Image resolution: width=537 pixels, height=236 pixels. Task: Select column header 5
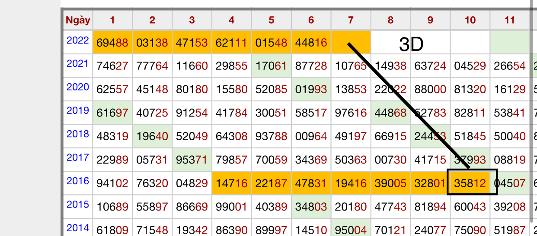click(272, 20)
